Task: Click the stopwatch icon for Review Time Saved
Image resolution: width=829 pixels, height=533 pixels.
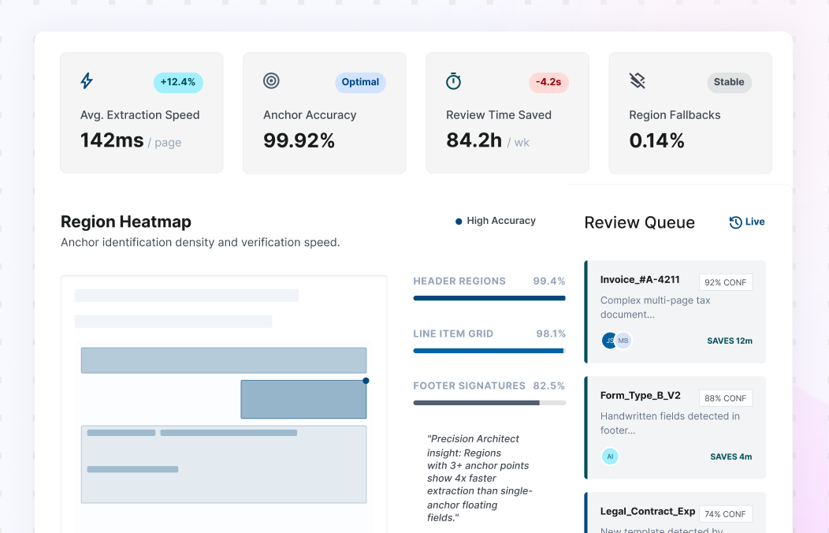Action: pos(454,81)
